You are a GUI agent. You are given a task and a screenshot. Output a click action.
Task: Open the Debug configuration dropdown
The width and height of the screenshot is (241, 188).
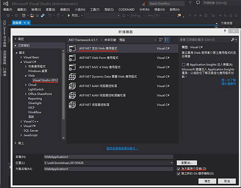click(x=138, y=15)
